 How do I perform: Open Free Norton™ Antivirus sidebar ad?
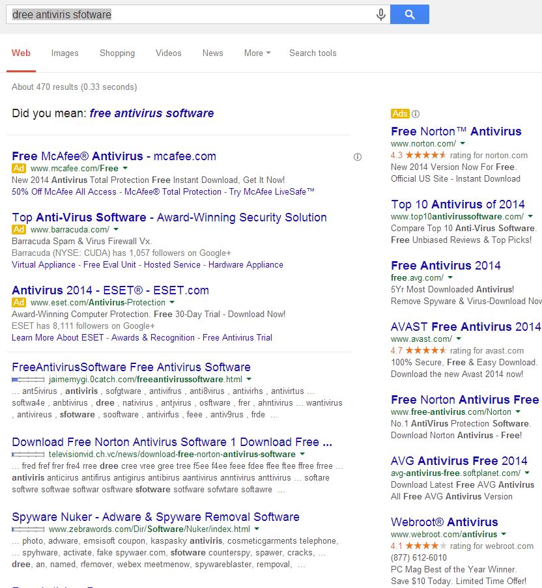[x=456, y=132]
